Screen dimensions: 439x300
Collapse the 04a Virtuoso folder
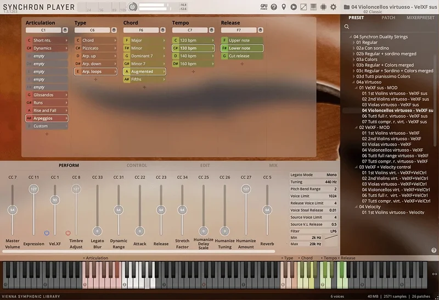(353, 82)
